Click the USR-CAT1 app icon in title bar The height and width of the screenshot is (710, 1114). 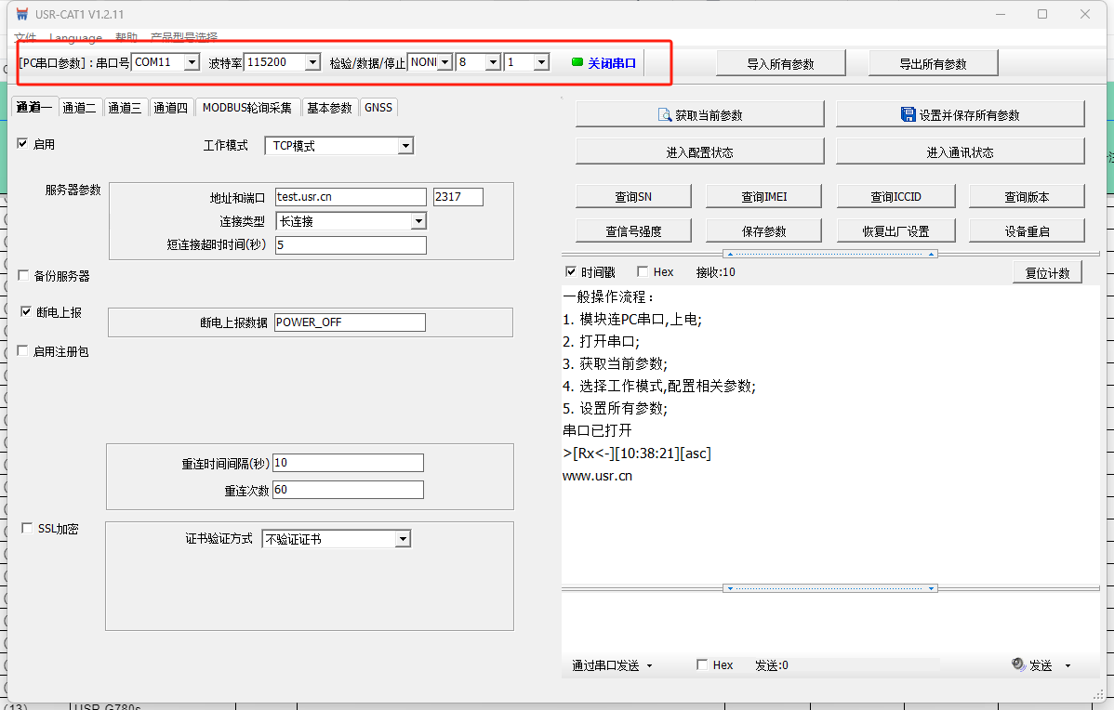pos(21,14)
